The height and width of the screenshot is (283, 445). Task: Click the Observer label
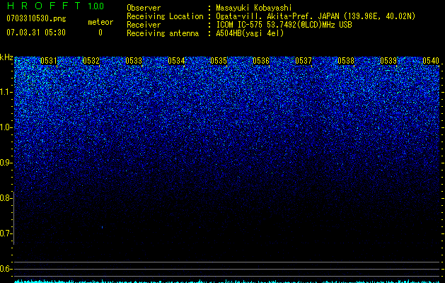[144, 8]
